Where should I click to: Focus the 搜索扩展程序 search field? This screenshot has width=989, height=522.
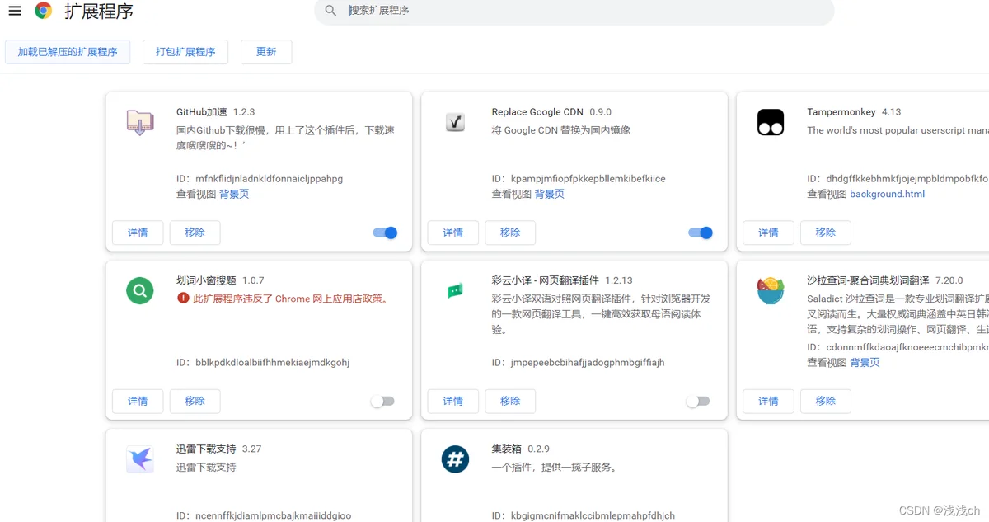574,11
